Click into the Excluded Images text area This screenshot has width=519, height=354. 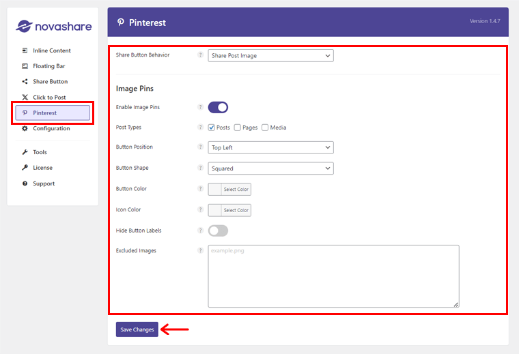point(334,276)
